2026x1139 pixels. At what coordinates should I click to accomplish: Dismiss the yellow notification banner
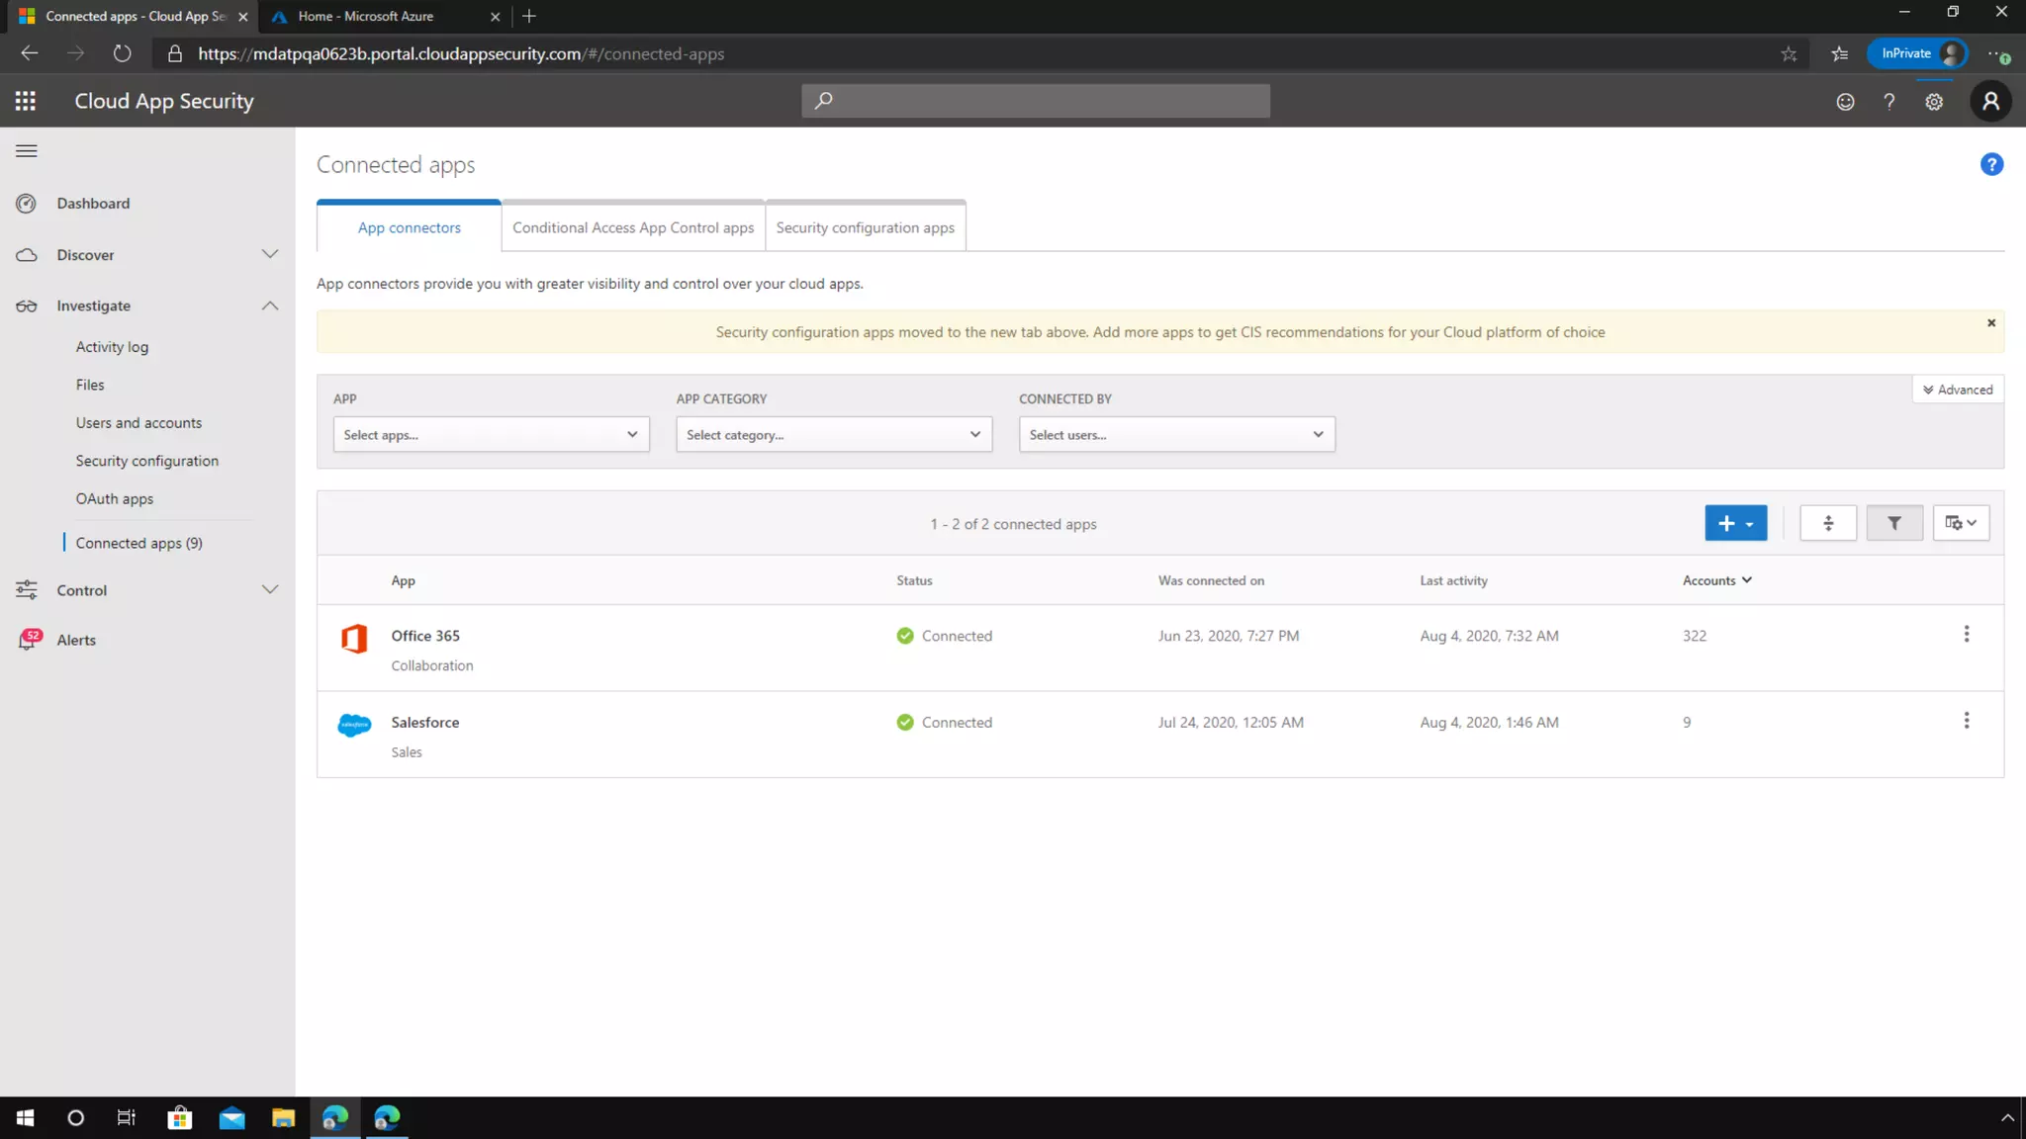(x=1991, y=323)
